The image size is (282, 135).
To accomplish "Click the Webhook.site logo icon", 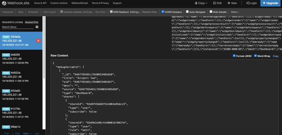I will pyautogui.click(x=5, y=3).
